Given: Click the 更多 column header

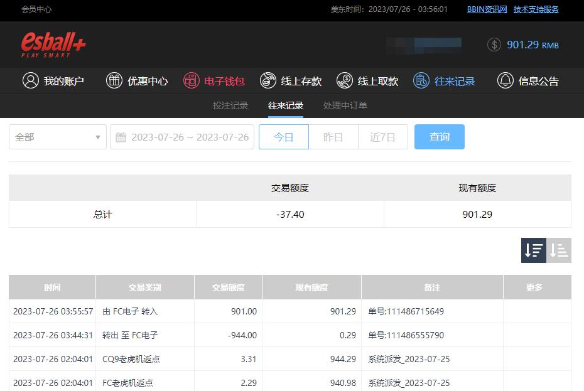Looking at the screenshot, I should pos(534,287).
